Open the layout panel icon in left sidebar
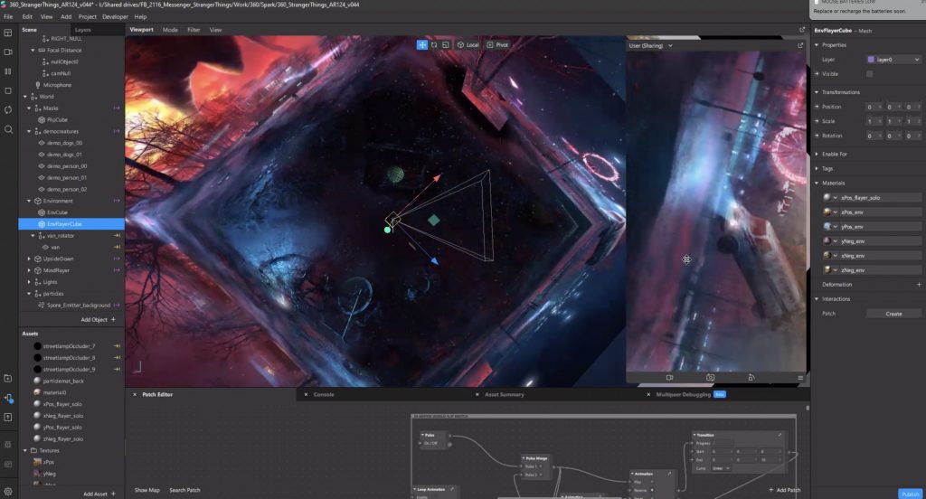 [x=8, y=33]
